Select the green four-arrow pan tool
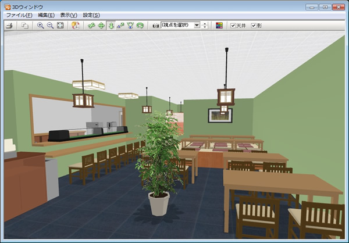This screenshot has width=349, height=243. (101, 26)
